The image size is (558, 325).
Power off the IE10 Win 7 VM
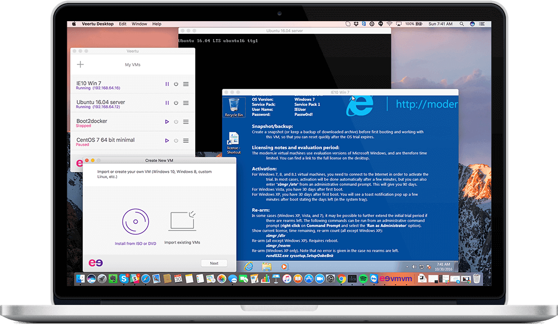pyautogui.click(x=176, y=84)
